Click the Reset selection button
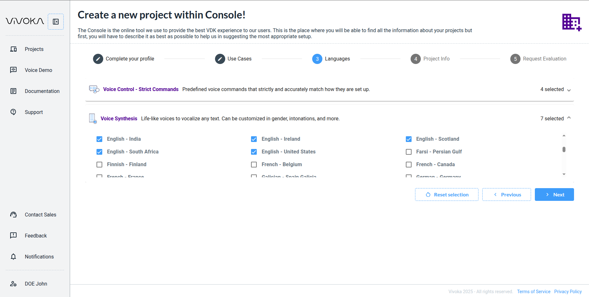 pos(447,194)
